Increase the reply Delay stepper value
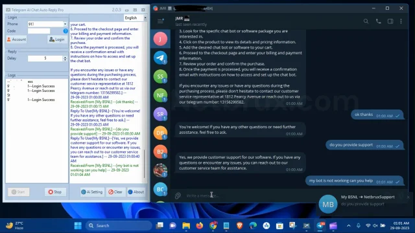The image size is (415, 233). pyautogui.click(x=65, y=57)
